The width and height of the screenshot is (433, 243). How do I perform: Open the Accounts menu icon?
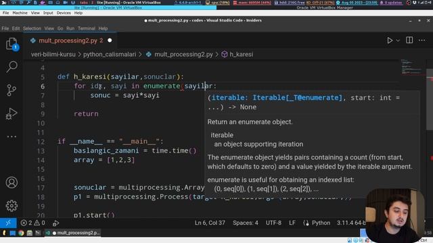[x=12, y=182]
